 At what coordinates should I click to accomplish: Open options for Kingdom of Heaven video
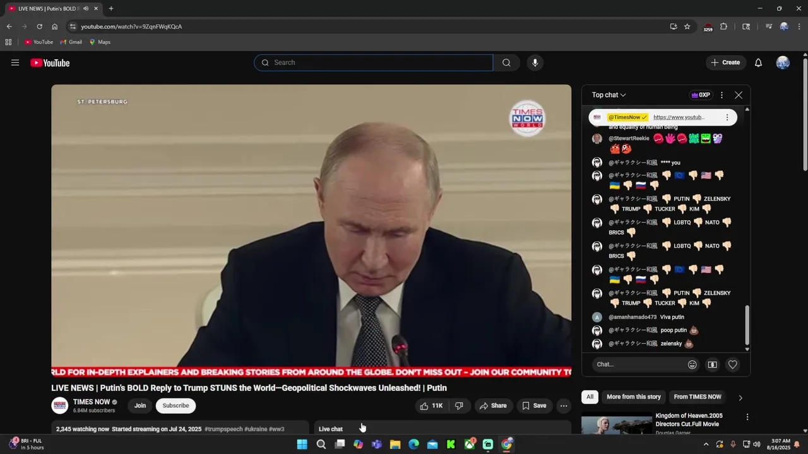747,417
